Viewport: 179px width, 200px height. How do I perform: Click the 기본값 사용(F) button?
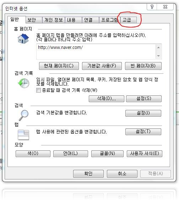tap(102, 66)
